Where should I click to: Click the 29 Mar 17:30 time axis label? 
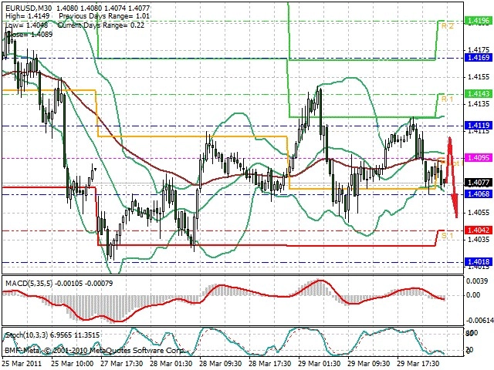[418, 363]
